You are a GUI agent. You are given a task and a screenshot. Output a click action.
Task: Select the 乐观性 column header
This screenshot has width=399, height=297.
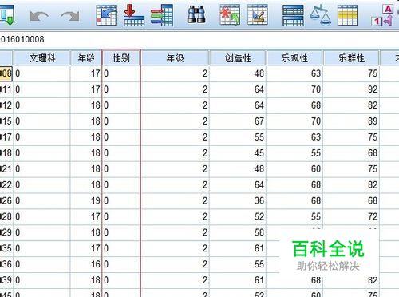[x=294, y=57]
